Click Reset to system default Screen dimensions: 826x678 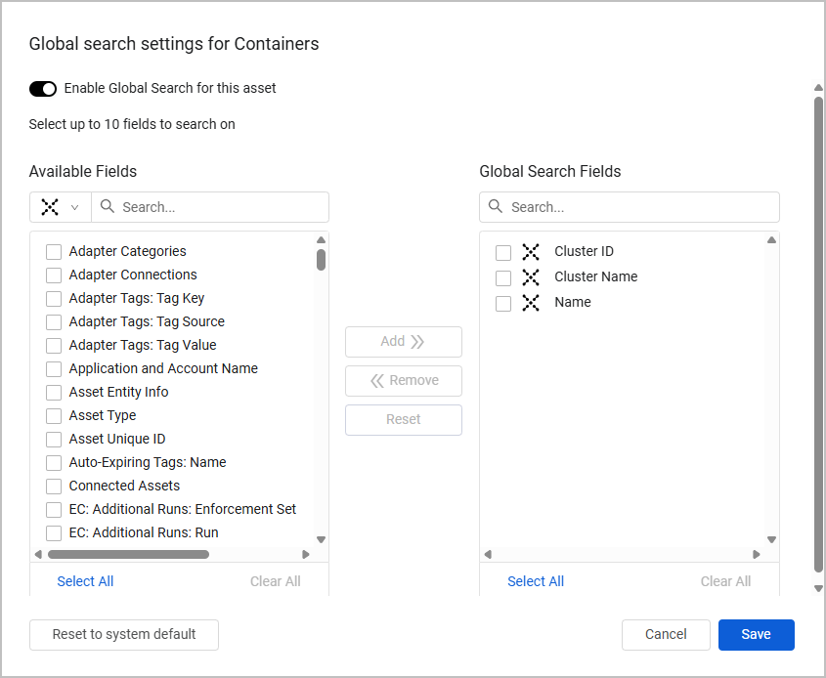point(123,634)
